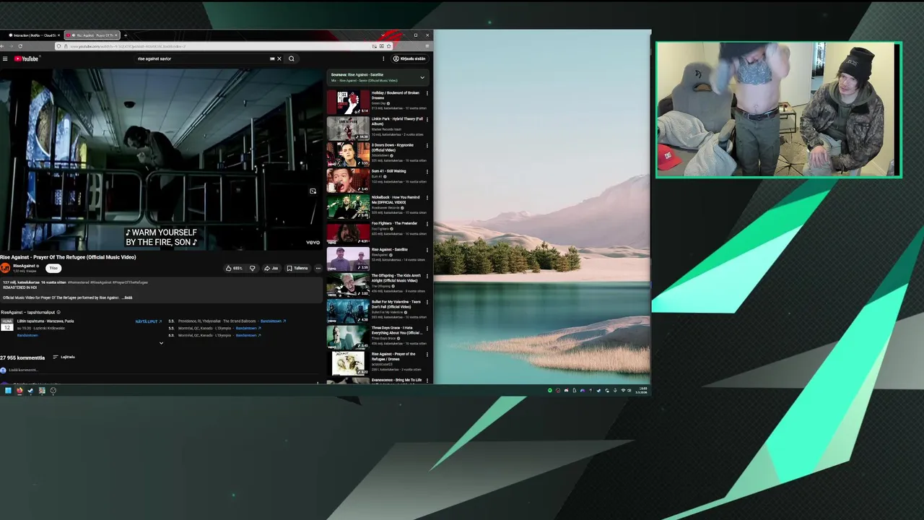This screenshot has width=924, height=520.
Task: Click the video player to pause
Action: pos(160,159)
